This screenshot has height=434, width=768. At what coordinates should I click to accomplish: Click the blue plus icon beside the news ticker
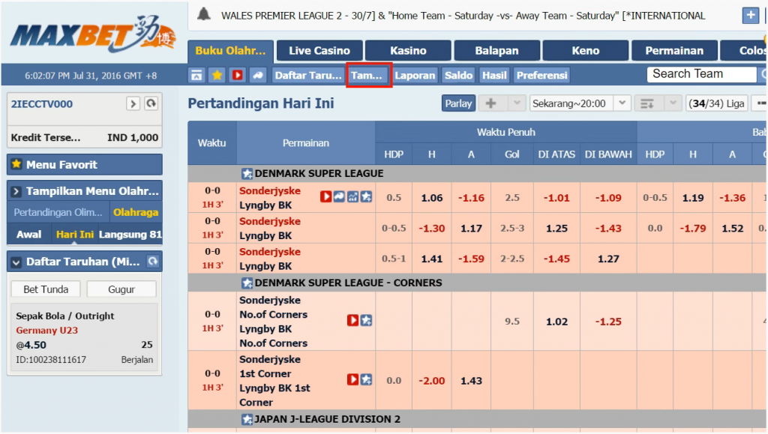(750, 15)
